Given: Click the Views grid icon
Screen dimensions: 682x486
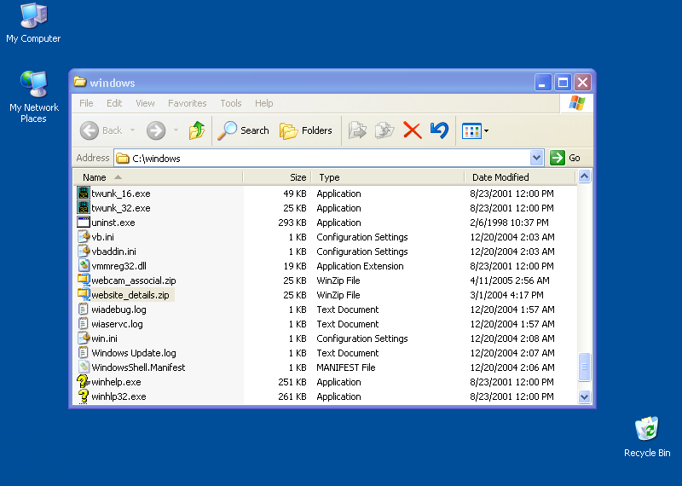Looking at the screenshot, I should (x=471, y=130).
